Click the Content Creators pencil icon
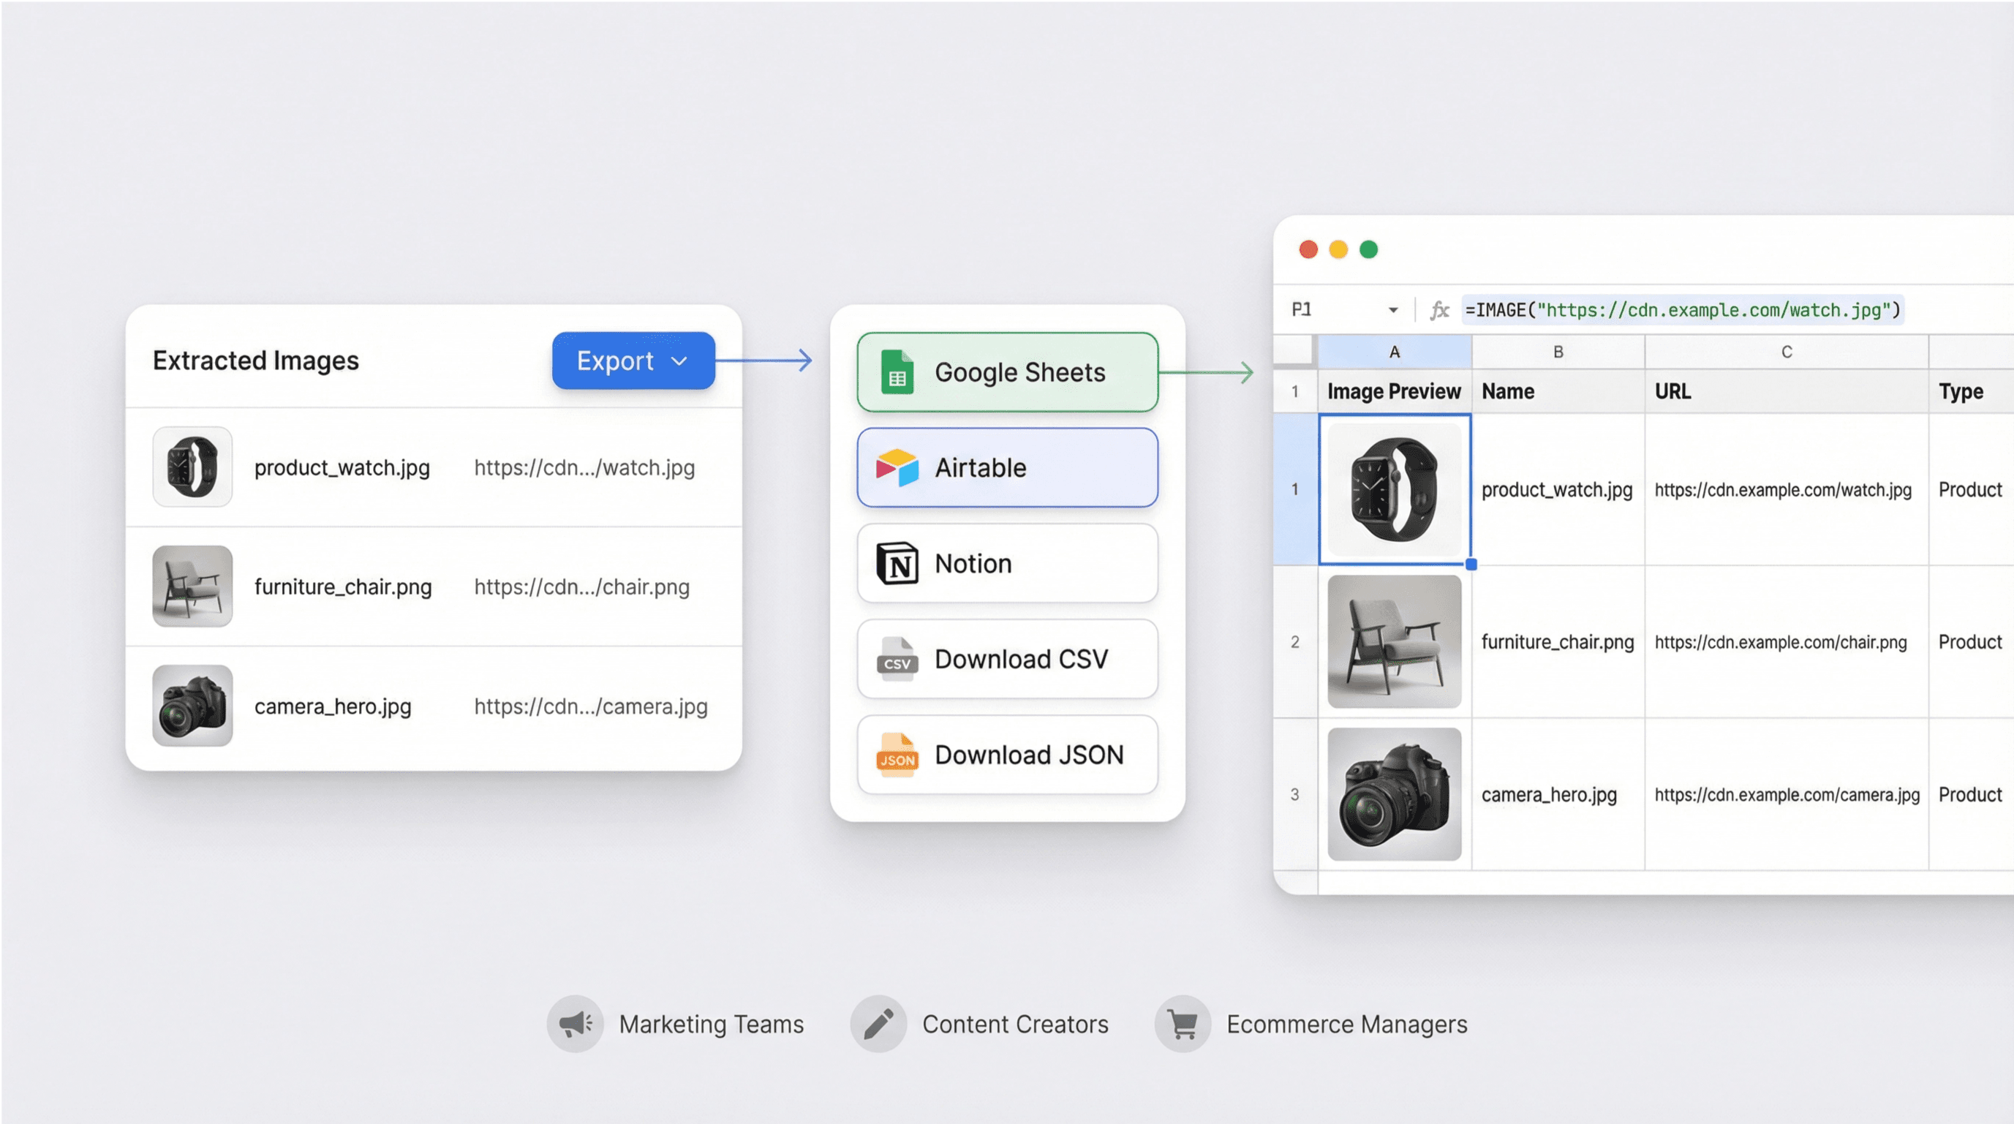The width and height of the screenshot is (2014, 1124). [x=879, y=1023]
